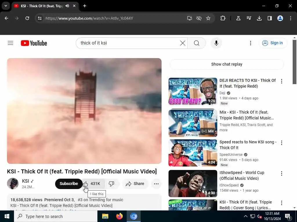Viewport: 297px width, 222px height.
Task: Open browser extensions puzzle icon
Action: pos(223,18)
